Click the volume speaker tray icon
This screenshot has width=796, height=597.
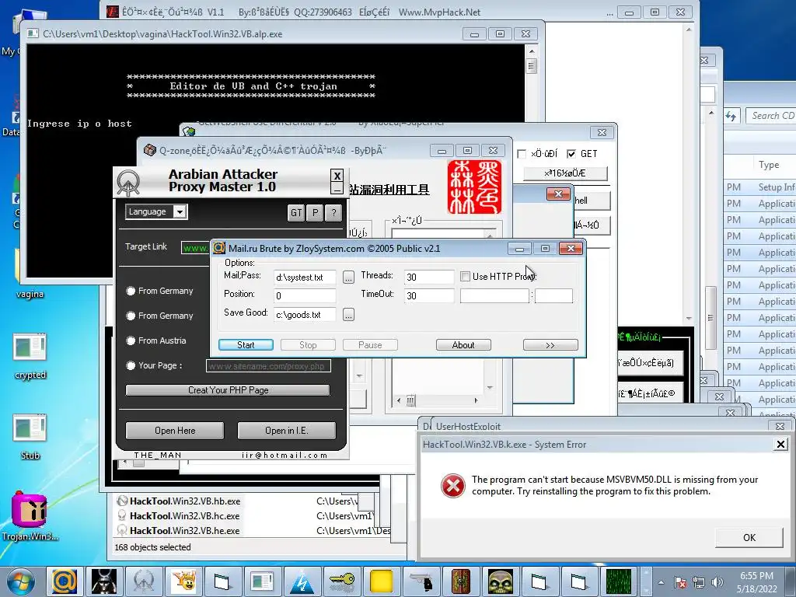[717, 582]
